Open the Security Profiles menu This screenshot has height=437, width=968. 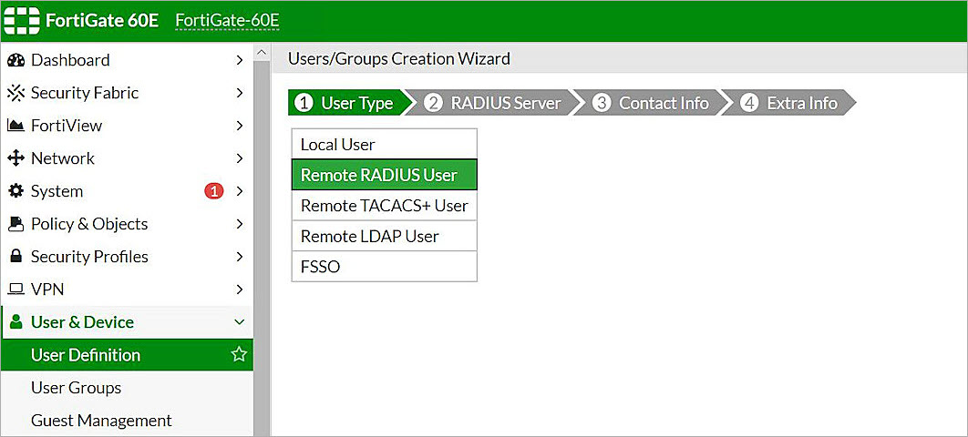click(127, 257)
